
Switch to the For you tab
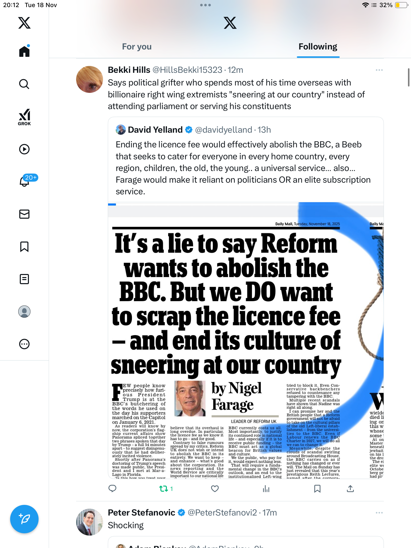click(x=137, y=47)
